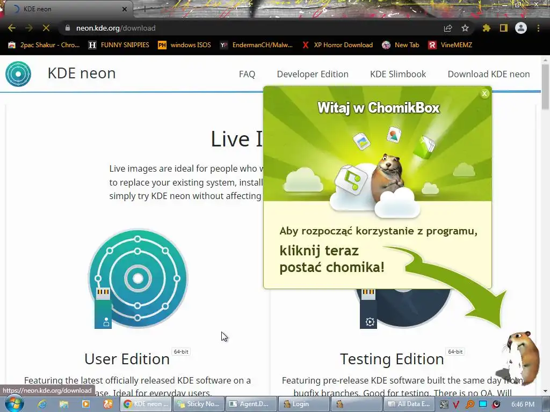The height and width of the screenshot is (412, 550).
Task: Switch to Login taskbar button
Action: (x=304, y=404)
